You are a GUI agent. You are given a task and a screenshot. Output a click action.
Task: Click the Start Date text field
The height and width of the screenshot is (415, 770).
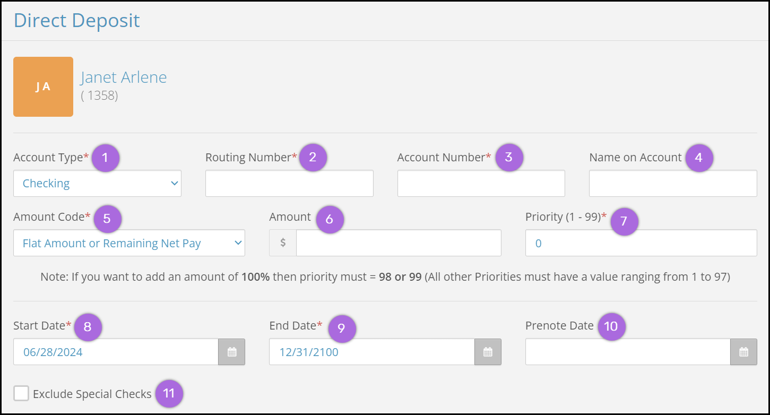point(116,352)
